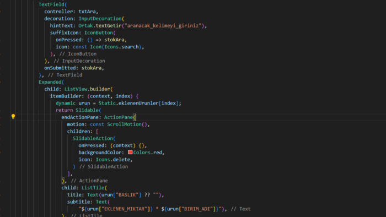This screenshot has width=386, height=217.
Task: Click "ActionPane(" on the endActionPane line
Action: click(x=120, y=117)
